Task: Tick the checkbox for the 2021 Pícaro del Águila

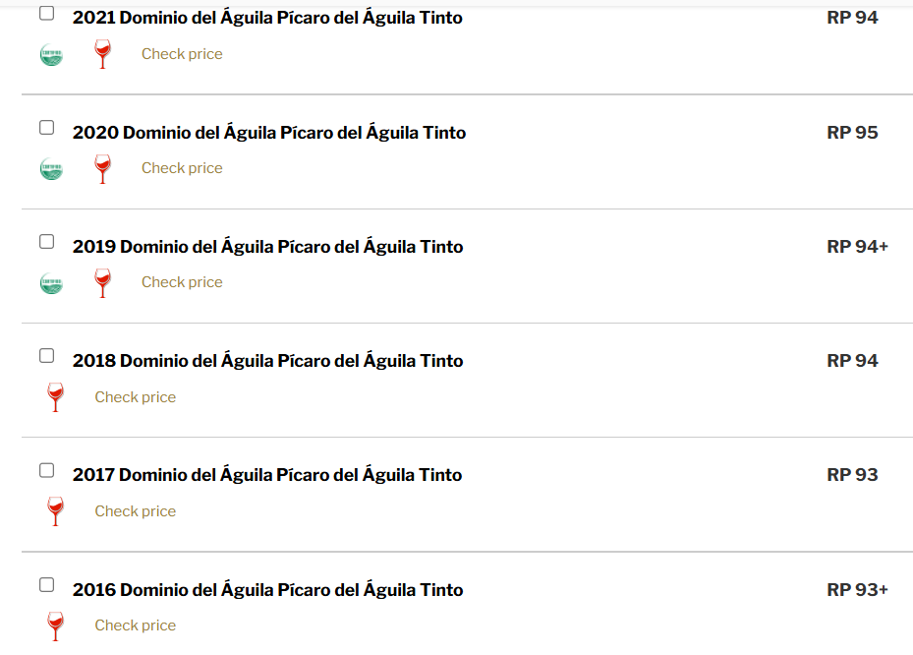Action: [x=46, y=13]
